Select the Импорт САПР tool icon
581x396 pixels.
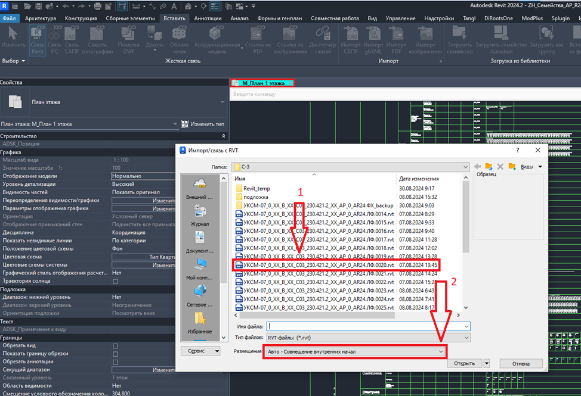pos(351,40)
